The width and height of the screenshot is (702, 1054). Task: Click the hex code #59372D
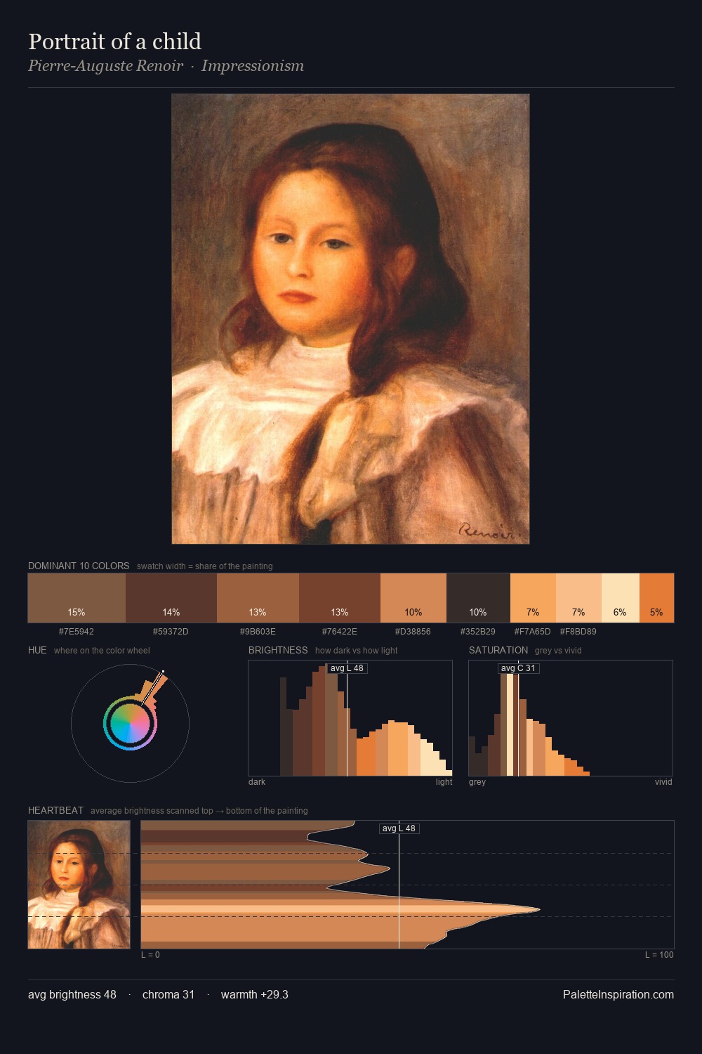coord(171,632)
